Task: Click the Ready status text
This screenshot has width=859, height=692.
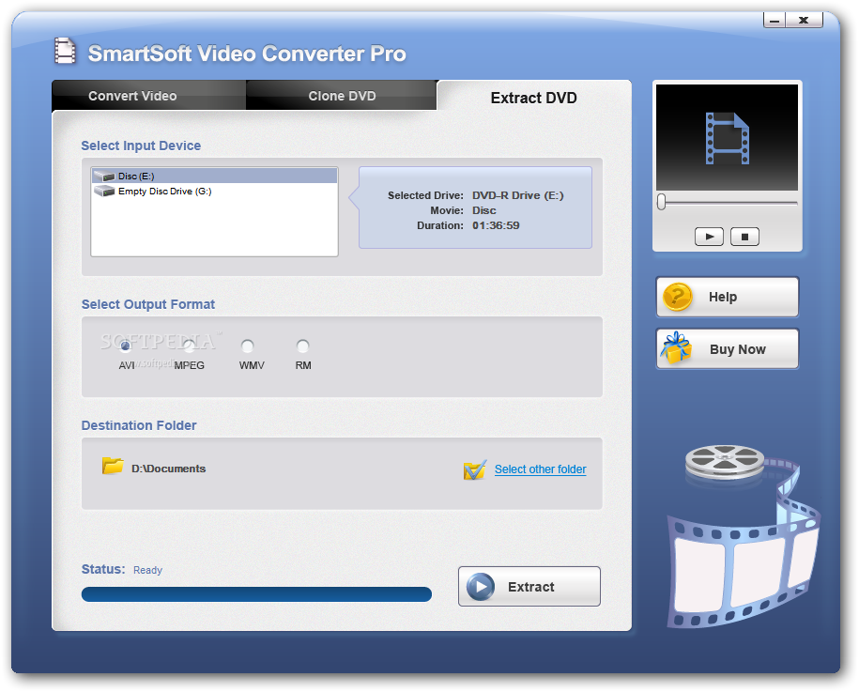Action: click(147, 570)
